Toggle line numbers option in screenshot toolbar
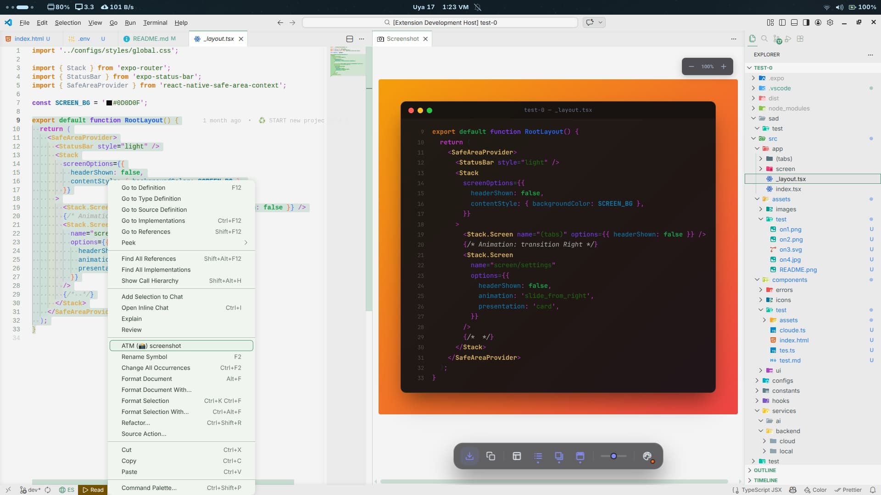This screenshot has height=495, width=881. [538, 456]
